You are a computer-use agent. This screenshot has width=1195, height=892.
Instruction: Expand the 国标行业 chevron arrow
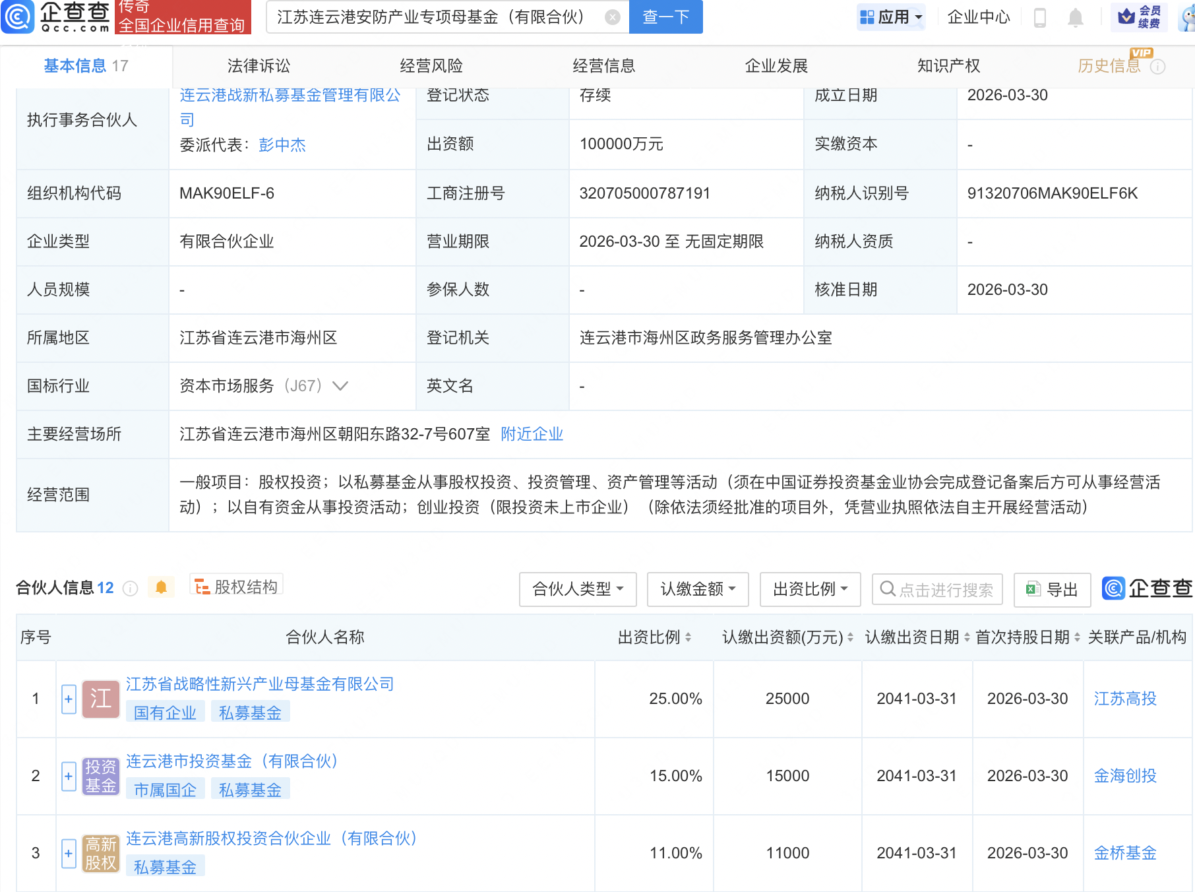(340, 386)
